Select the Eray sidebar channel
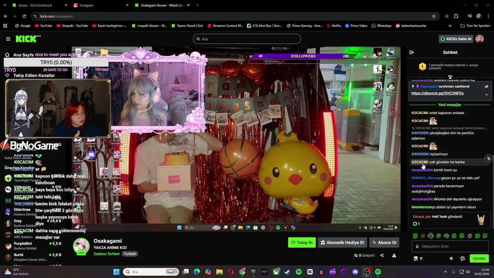494x278 pixels. (x=33, y=223)
